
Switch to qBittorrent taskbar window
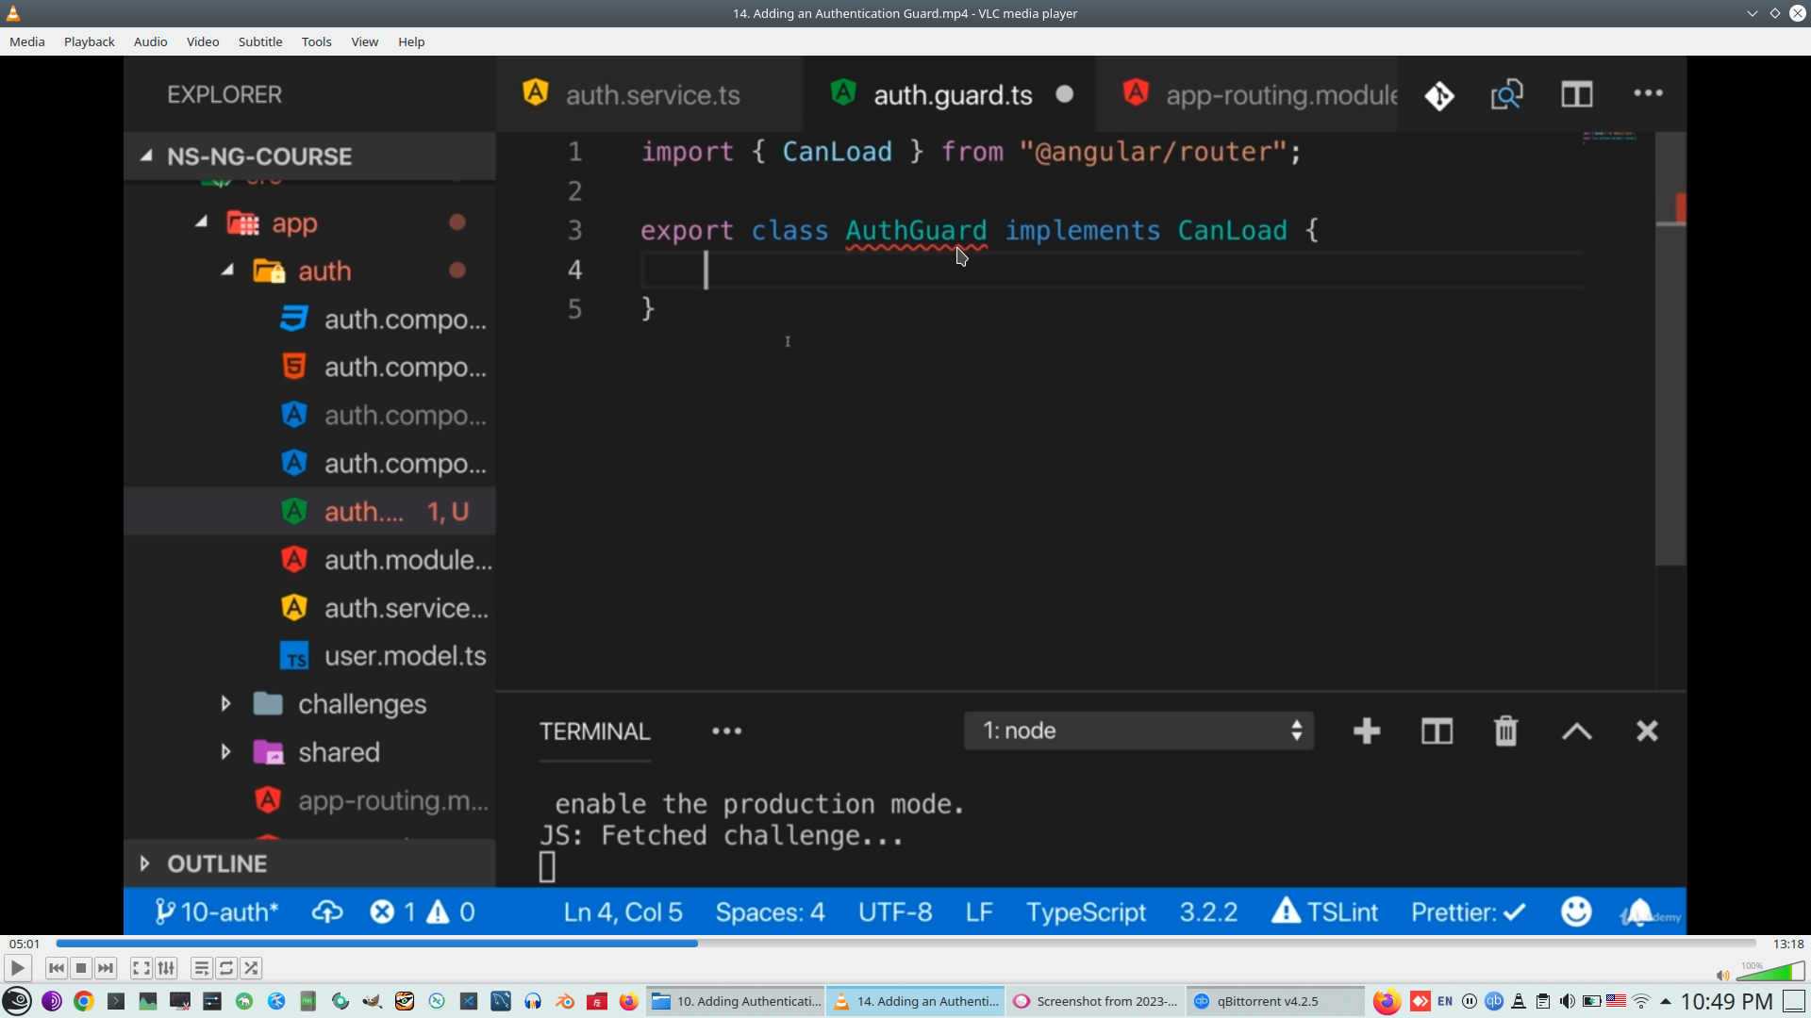[1267, 1001]
